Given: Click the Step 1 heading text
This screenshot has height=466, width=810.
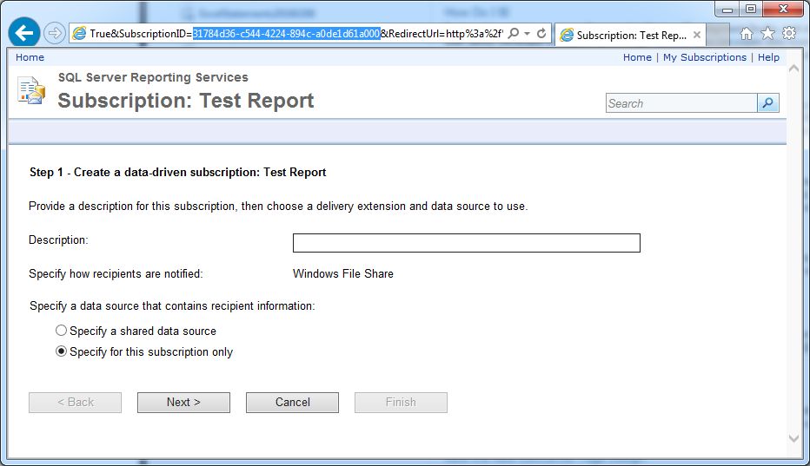Looking at the screenshot, I should [177, 173].
